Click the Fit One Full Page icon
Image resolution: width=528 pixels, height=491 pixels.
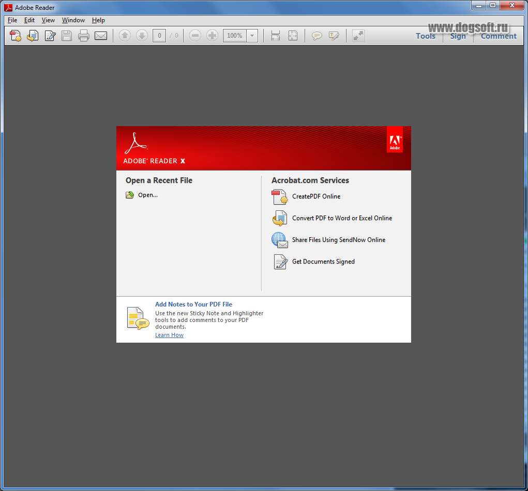click(293, 36)
